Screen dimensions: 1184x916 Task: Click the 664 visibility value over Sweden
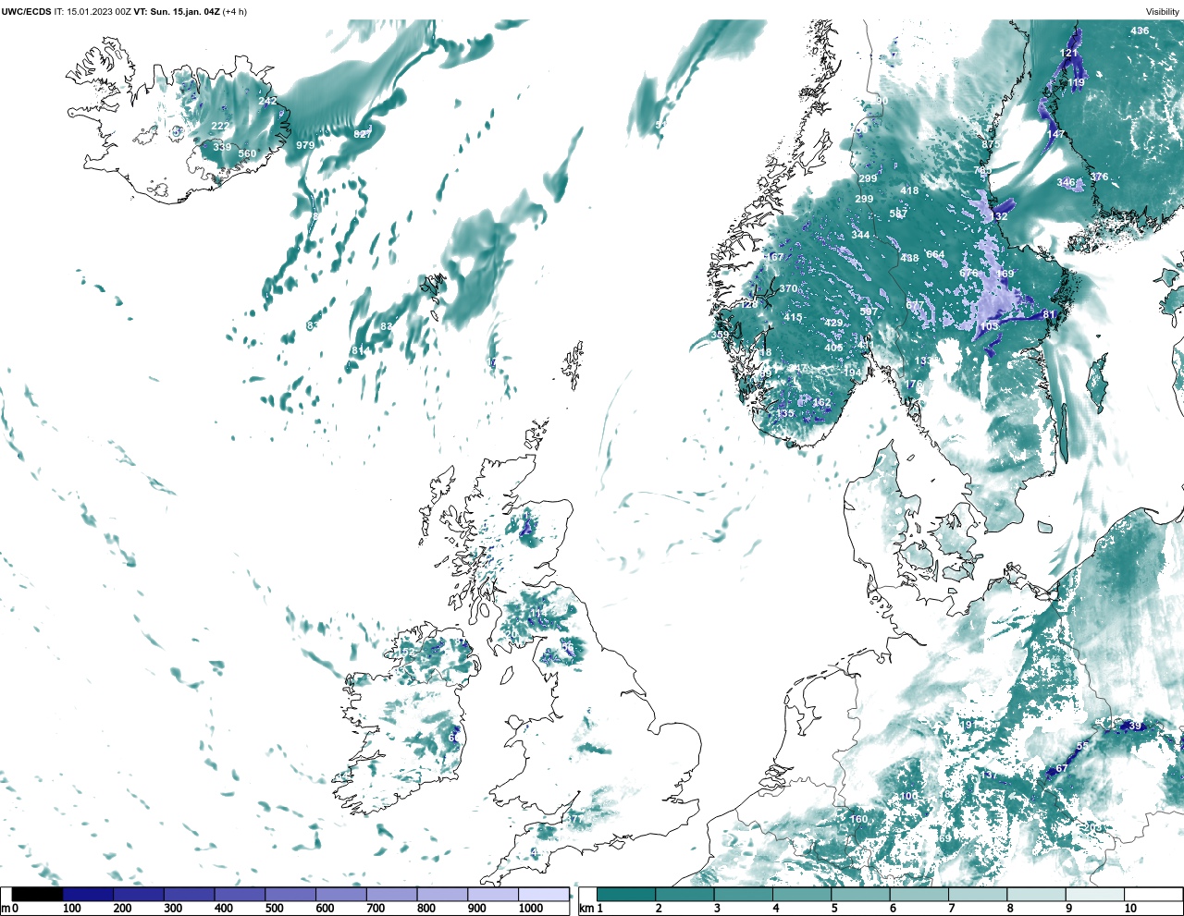[x=935, y=254]
